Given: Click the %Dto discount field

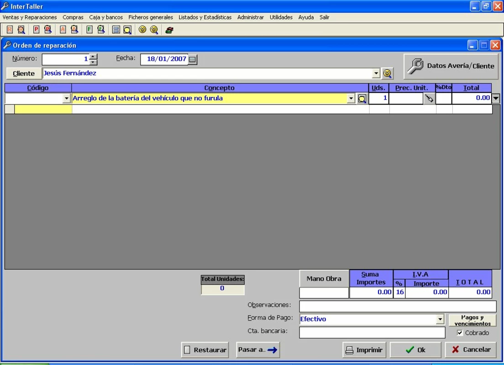Looking at the screenshot, I should (x=444, y=98).
